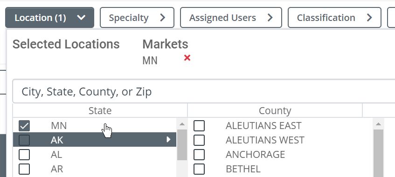Screen dimensions: 395x177
Task: Select ALEUTIANS EAST county checkbox
Action: click(x=199, y=126)
